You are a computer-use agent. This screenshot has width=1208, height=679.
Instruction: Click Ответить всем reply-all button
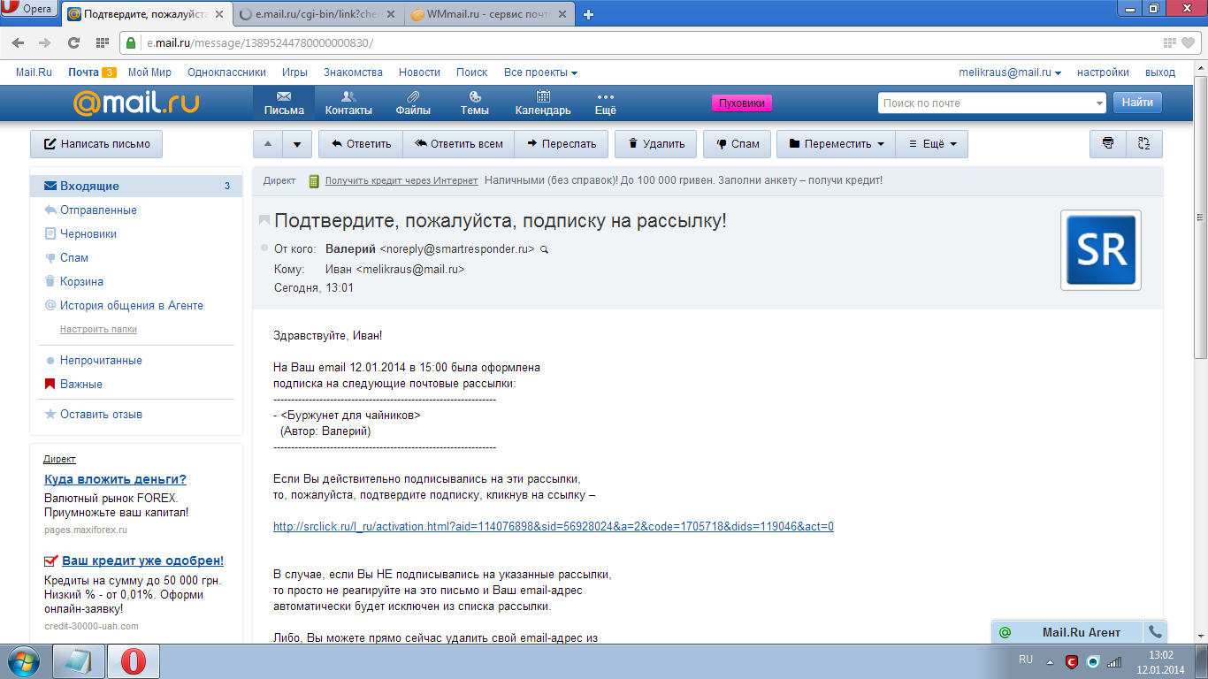pos(458,144)
